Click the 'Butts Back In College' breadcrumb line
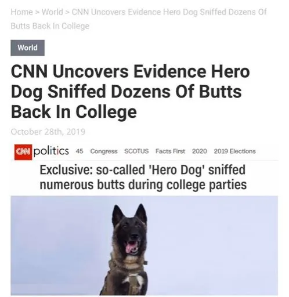 click(x=50, y=26)
